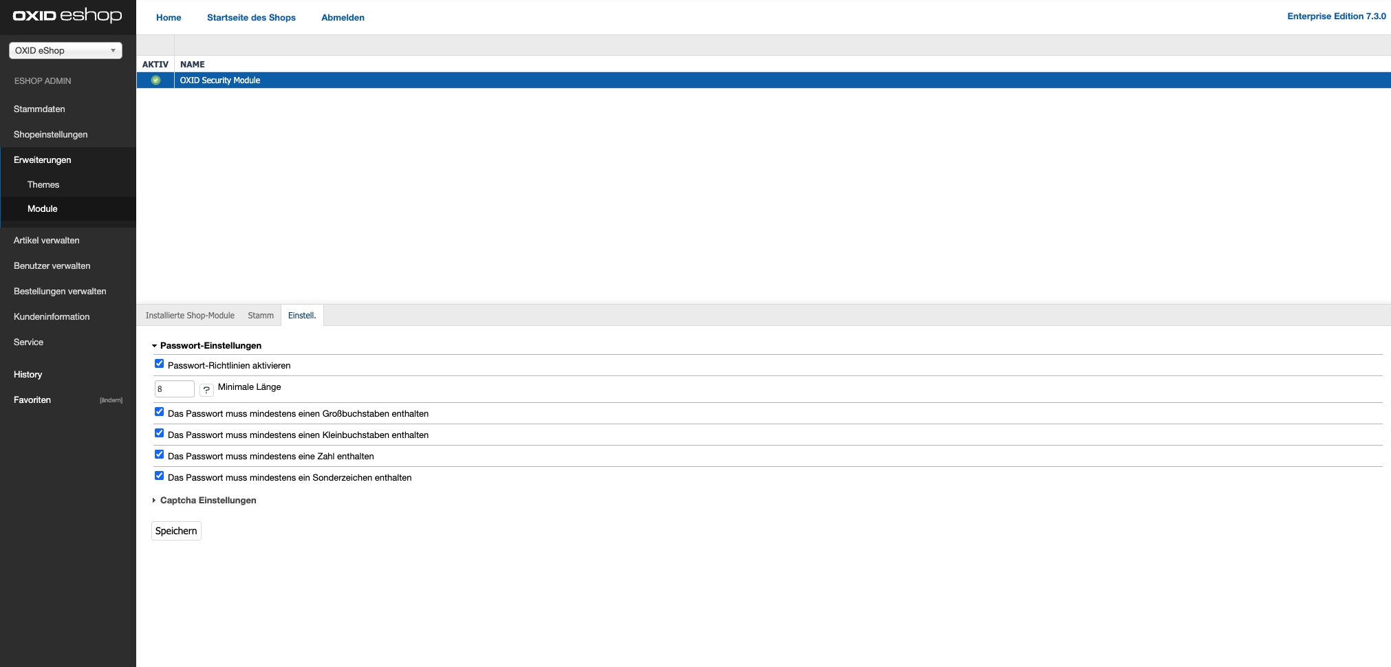Open the Installierte Shop-Module tab
The width and height of the screenshot is (1391, 667).
[x=190, y=316]
